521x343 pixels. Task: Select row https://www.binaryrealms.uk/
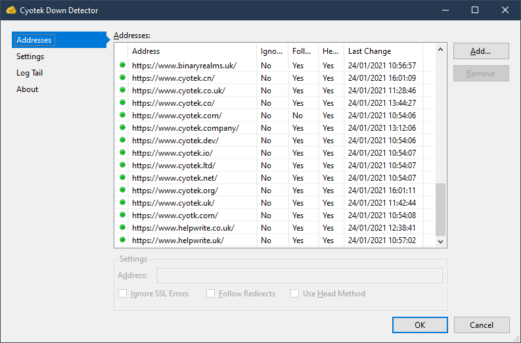coord(275,66)
